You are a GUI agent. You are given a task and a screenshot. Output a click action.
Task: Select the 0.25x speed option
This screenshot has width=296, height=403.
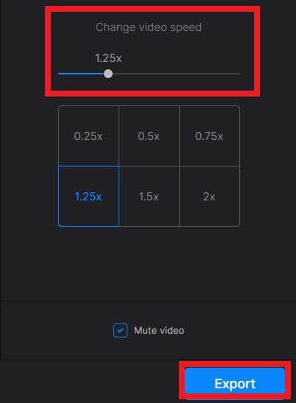point(88,136)
